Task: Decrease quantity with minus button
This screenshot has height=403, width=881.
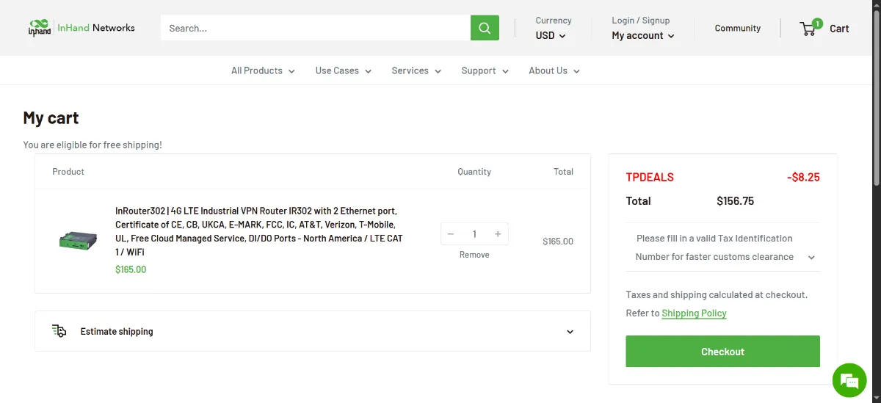Action: [451, 234]
